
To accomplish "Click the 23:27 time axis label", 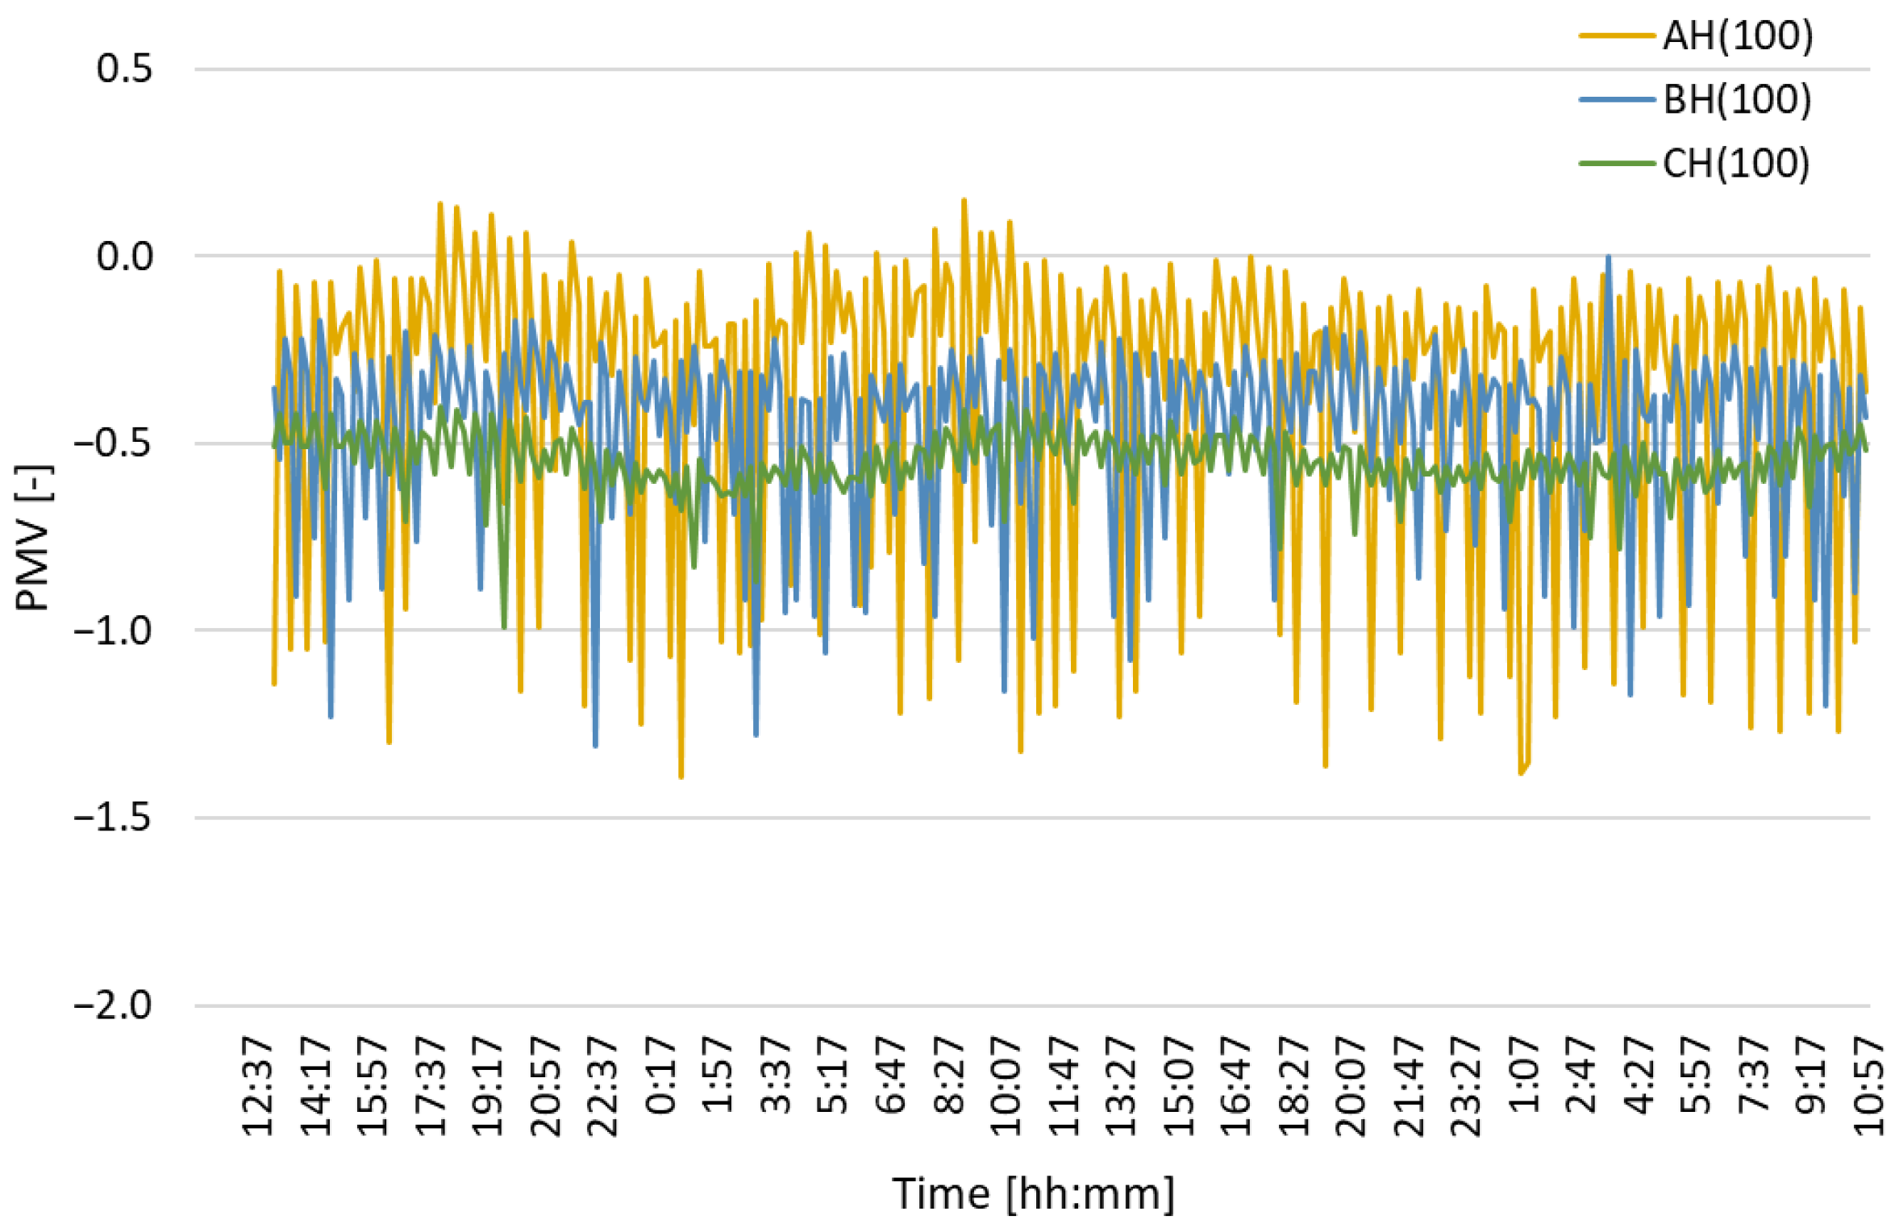I will point(1465,1087).
